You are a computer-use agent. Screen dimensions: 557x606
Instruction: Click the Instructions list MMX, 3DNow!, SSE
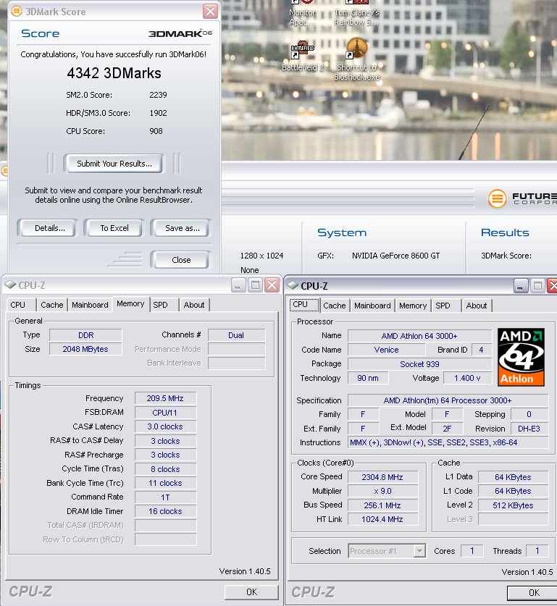coord(448,442)
